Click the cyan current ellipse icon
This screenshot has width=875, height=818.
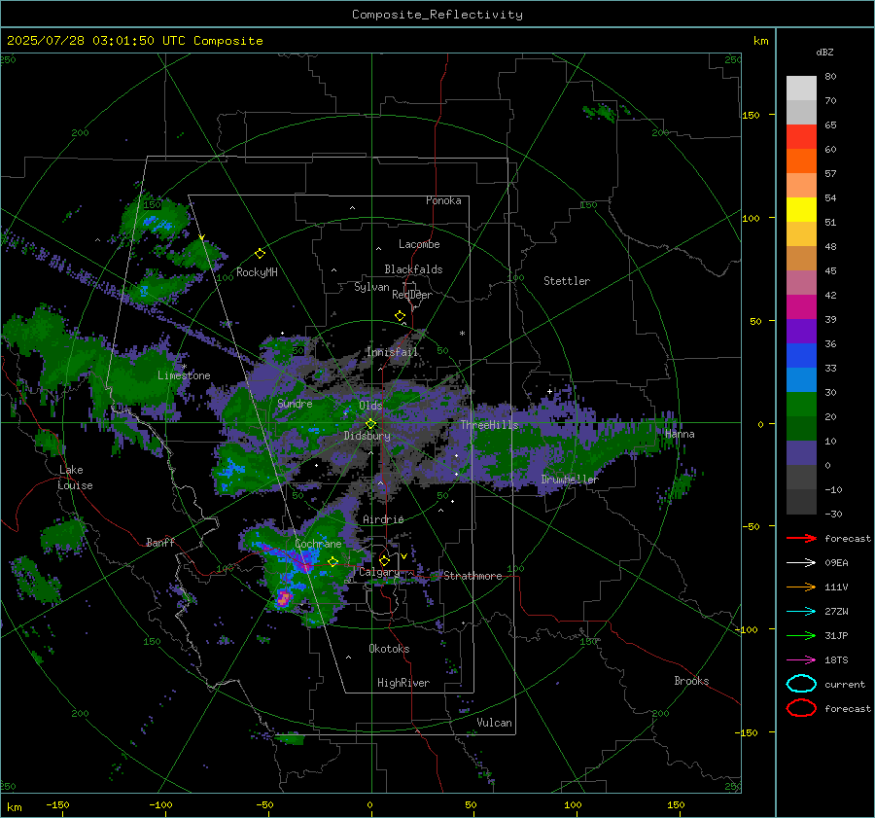801,684
